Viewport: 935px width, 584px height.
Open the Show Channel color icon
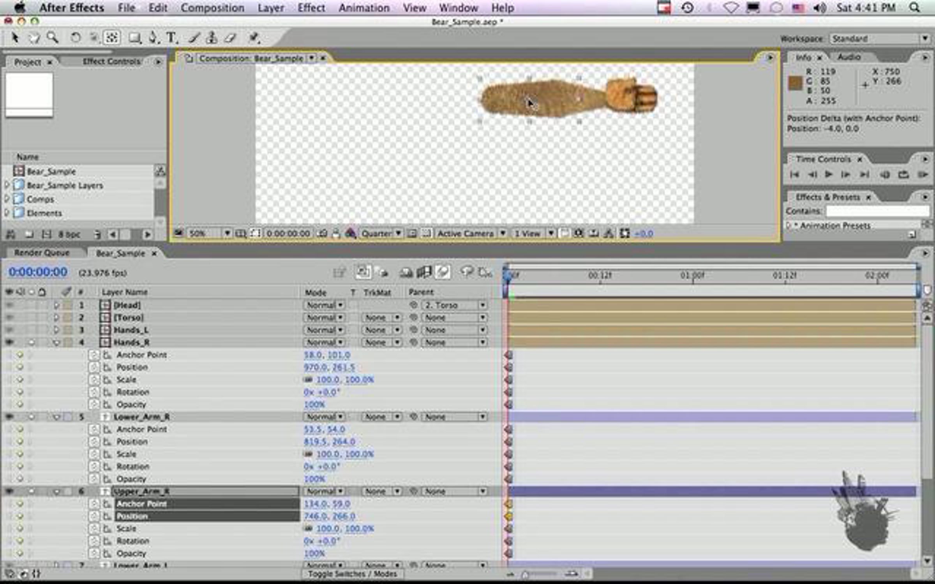pos(351,234)
